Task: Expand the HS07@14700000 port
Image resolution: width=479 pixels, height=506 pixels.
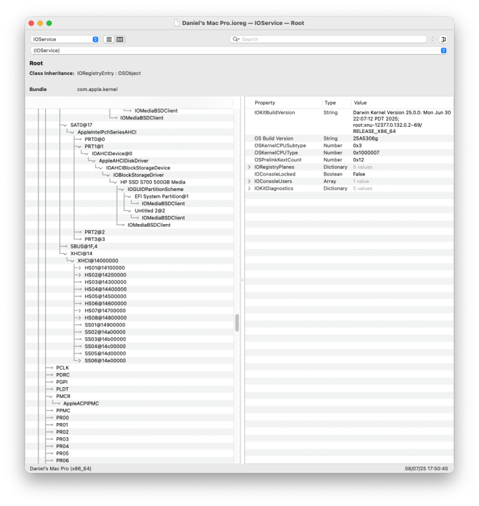Action: tap(80, 311)
